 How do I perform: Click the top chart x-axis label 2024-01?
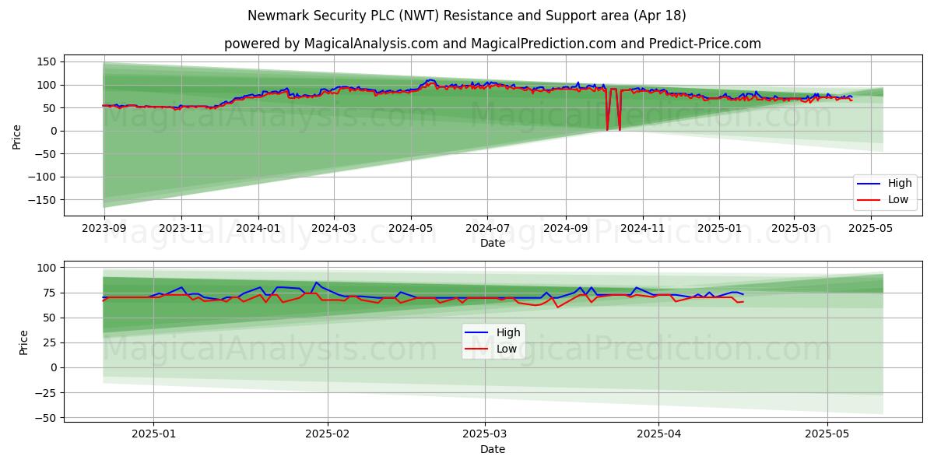(258, 228)
